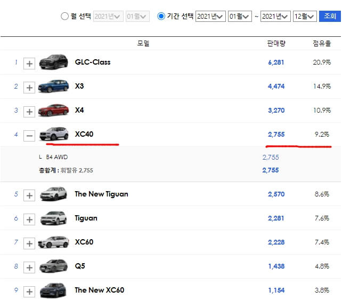Click sales figure 1,438
Image resolution: width=342 pixels, height=299 pixels.
click(x=276, y=266)
